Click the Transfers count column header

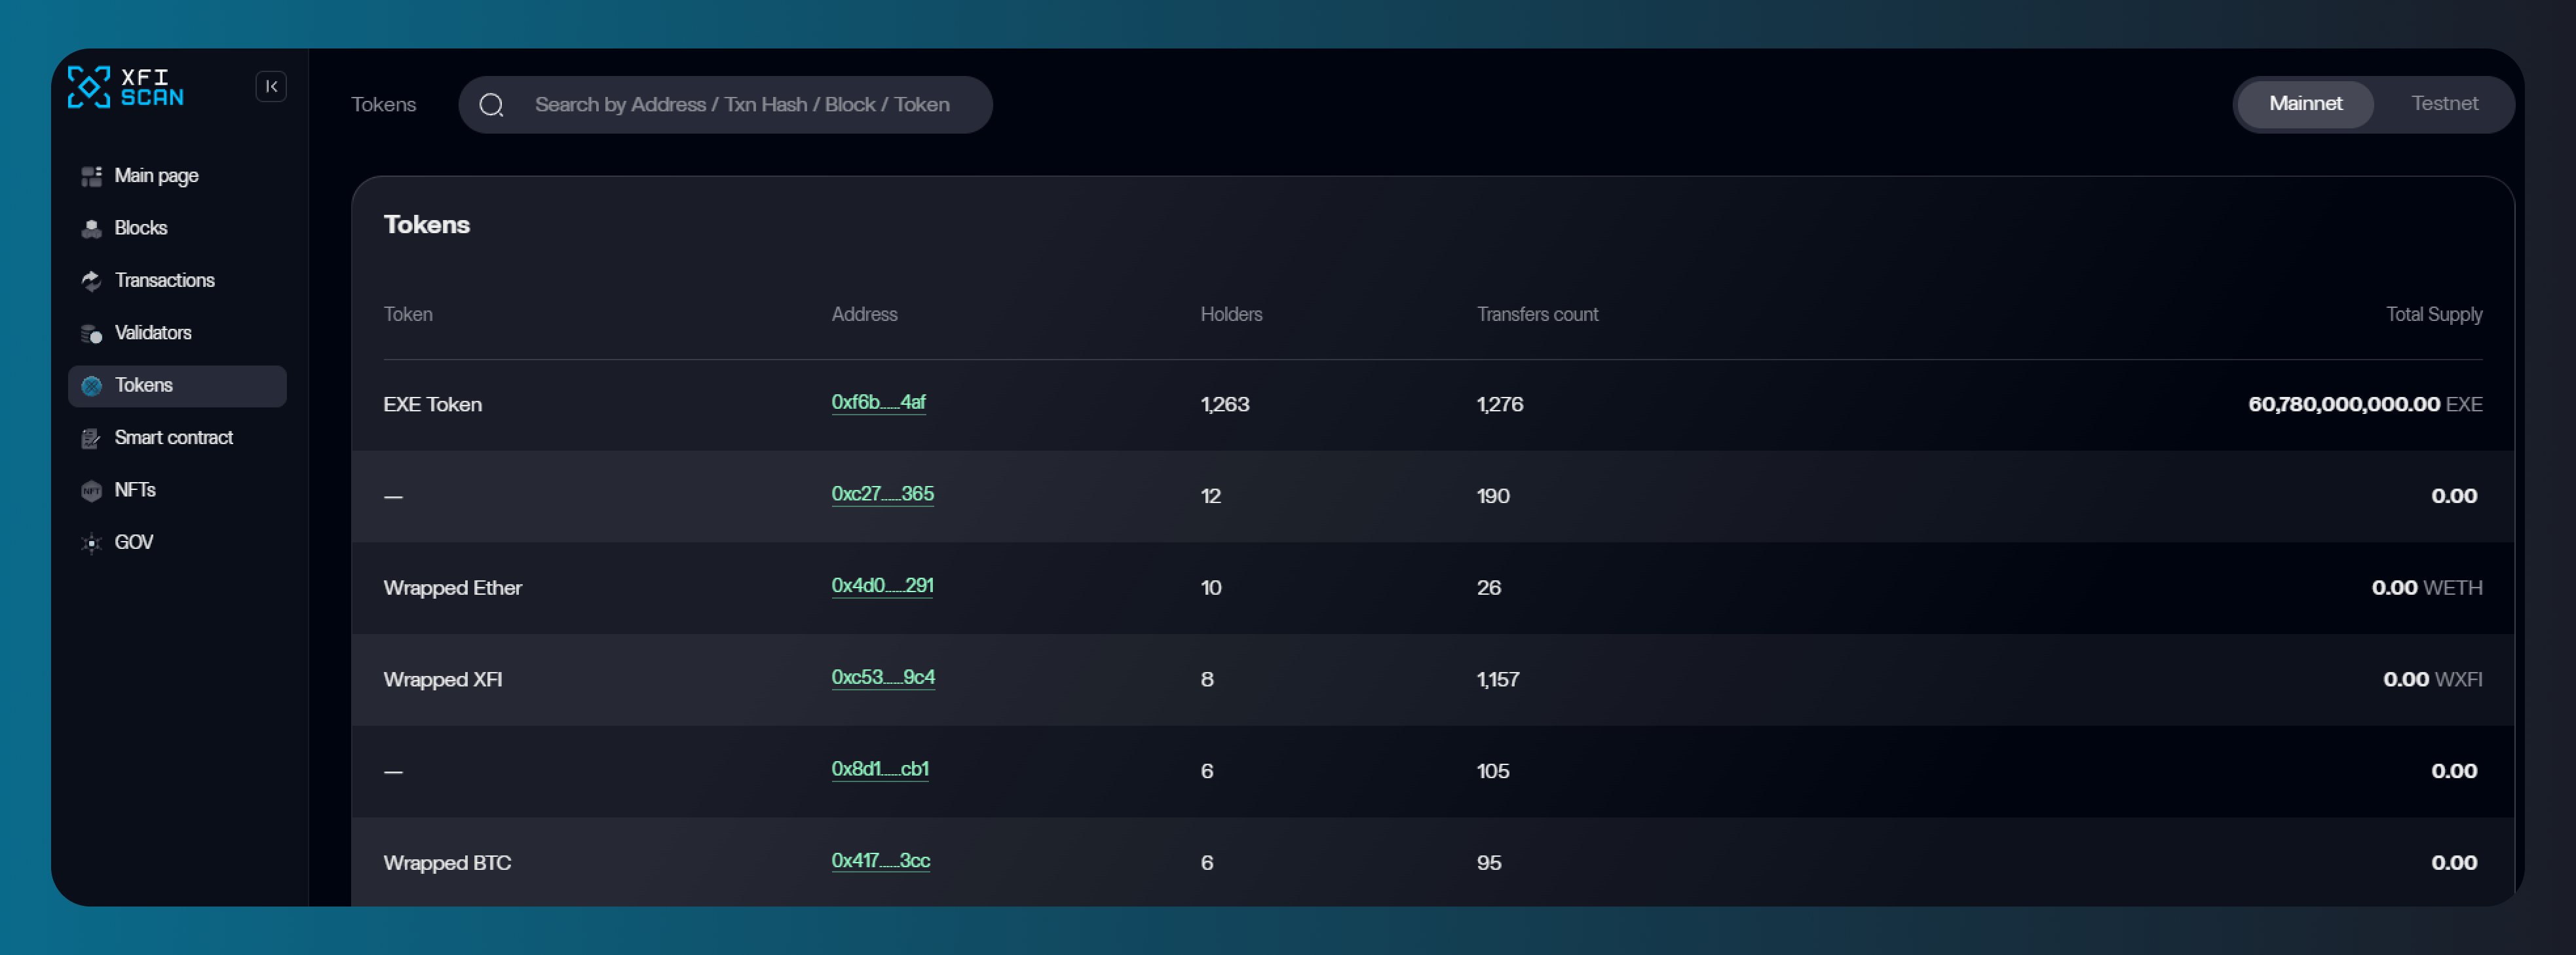pyautogui.click(x=1537, y=314)
